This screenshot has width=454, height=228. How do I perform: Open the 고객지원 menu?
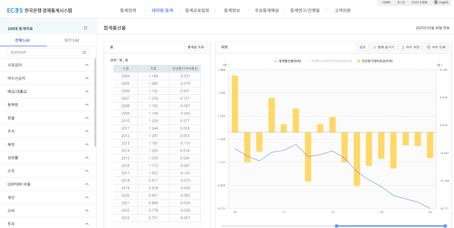342,11
